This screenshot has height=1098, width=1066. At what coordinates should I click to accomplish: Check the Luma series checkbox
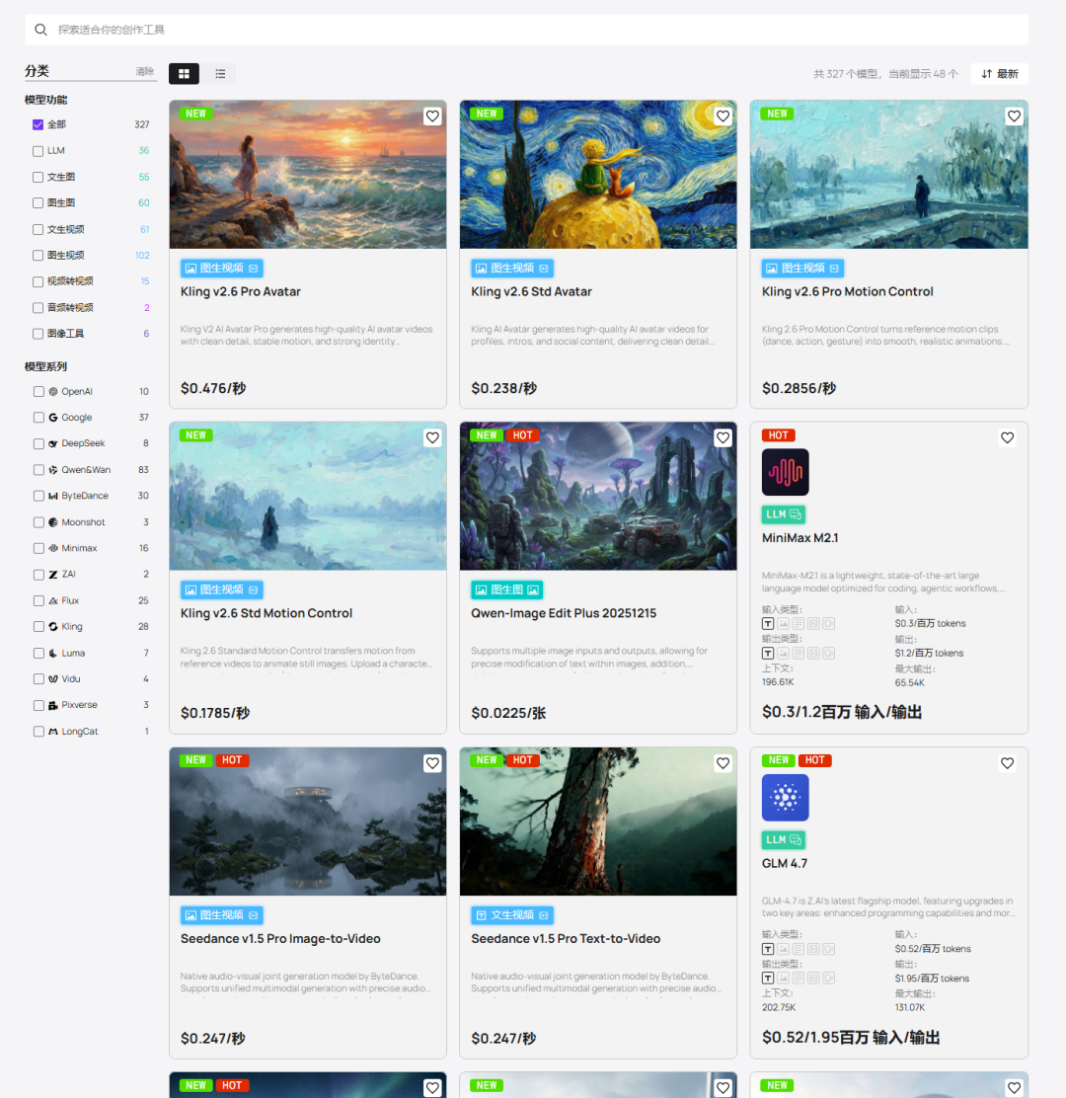pos(38,654)
